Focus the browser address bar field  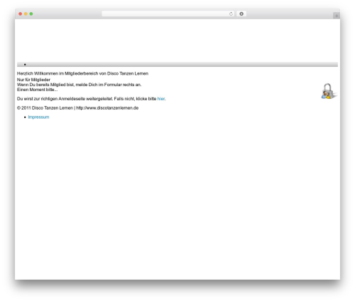click(x=168, y=14)
